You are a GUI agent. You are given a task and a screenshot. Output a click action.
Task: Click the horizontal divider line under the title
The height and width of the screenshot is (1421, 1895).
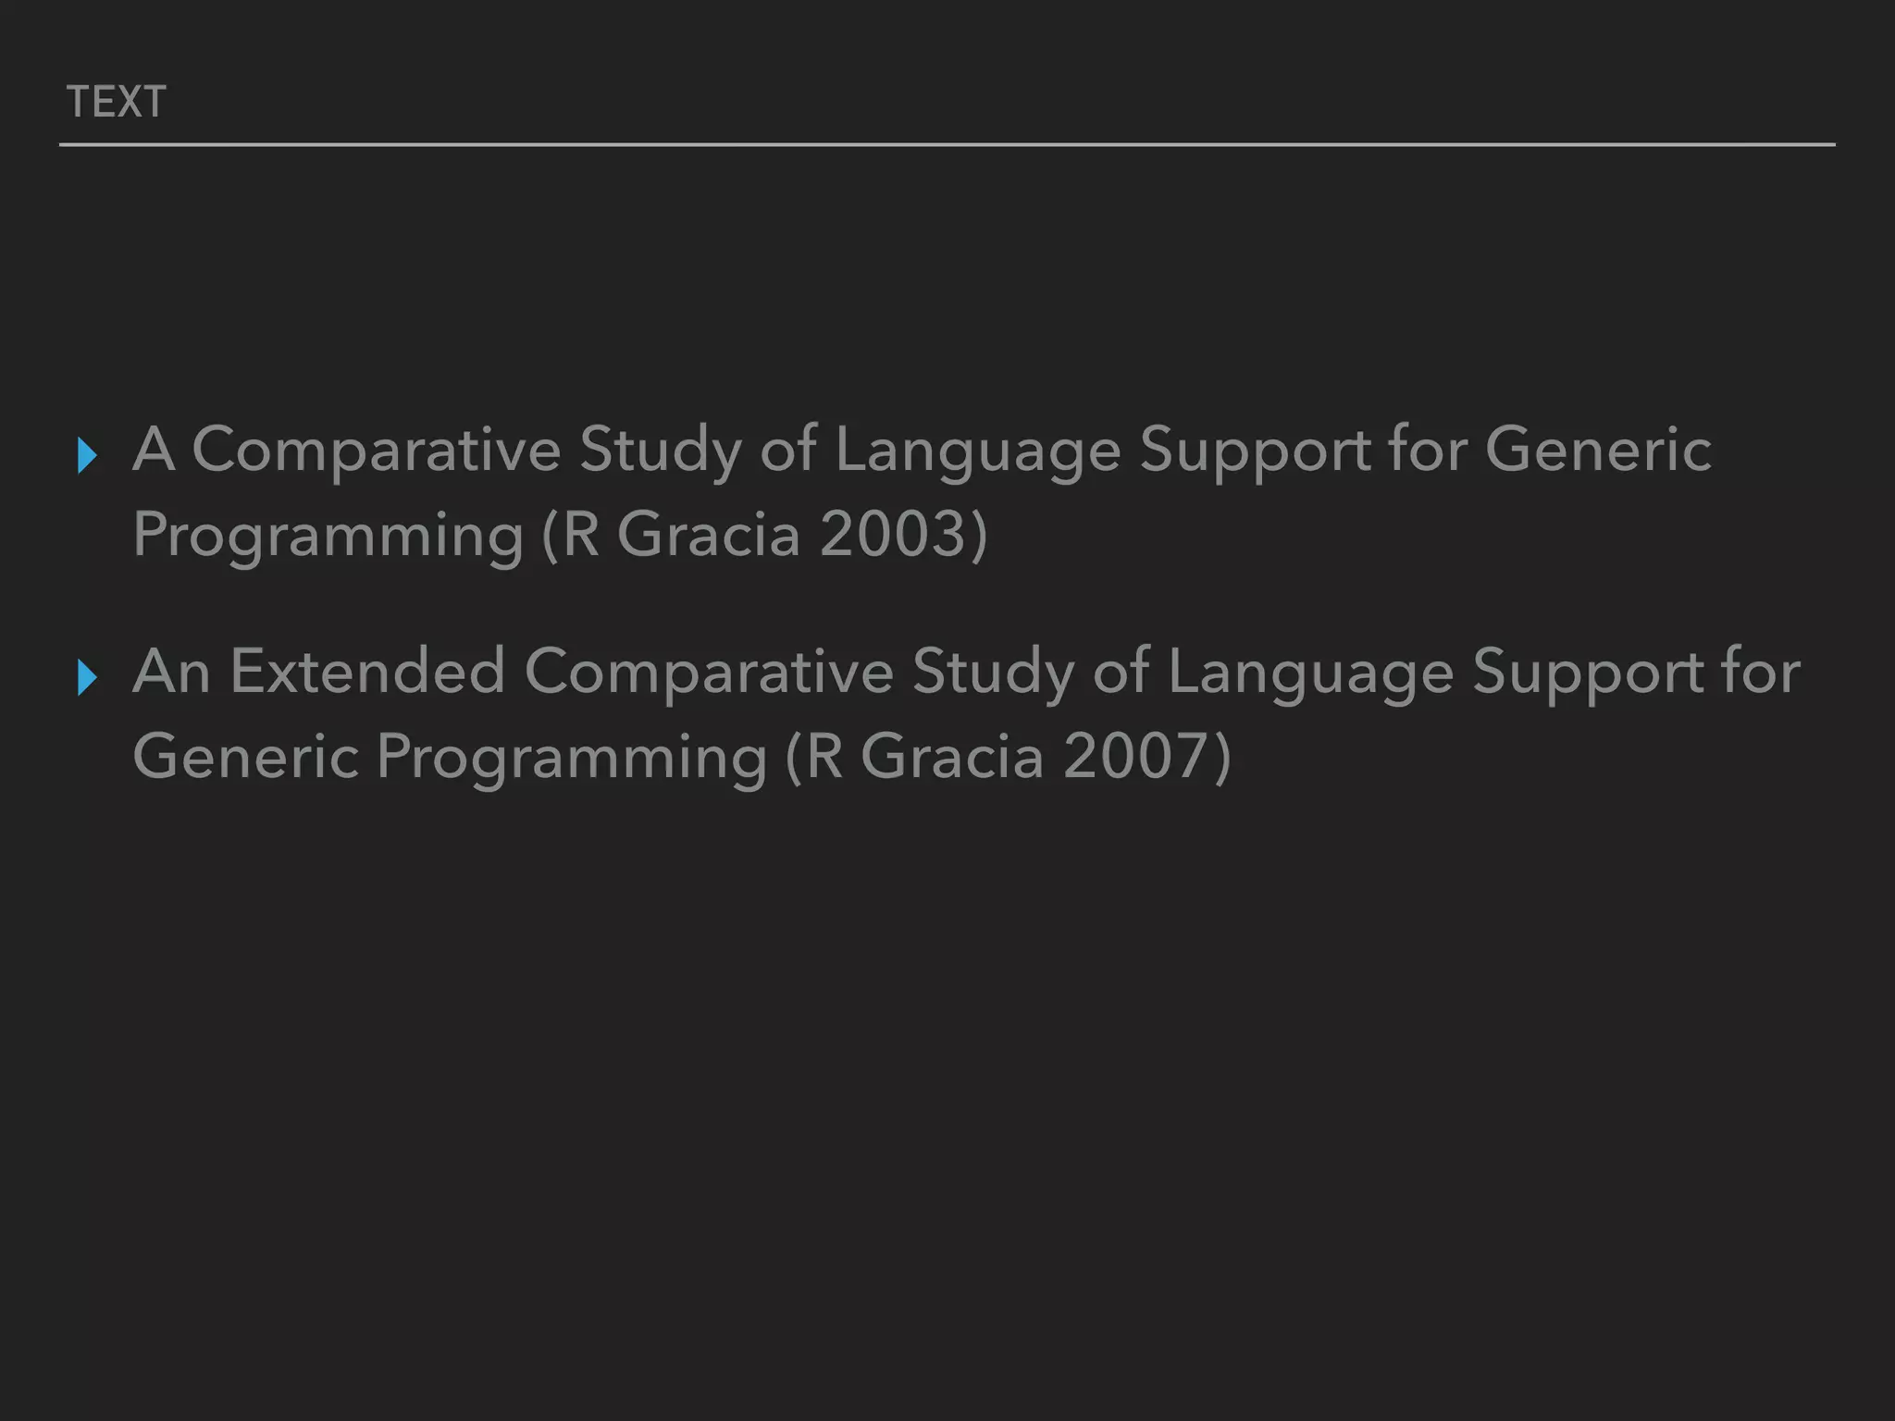tap(947, 144)
